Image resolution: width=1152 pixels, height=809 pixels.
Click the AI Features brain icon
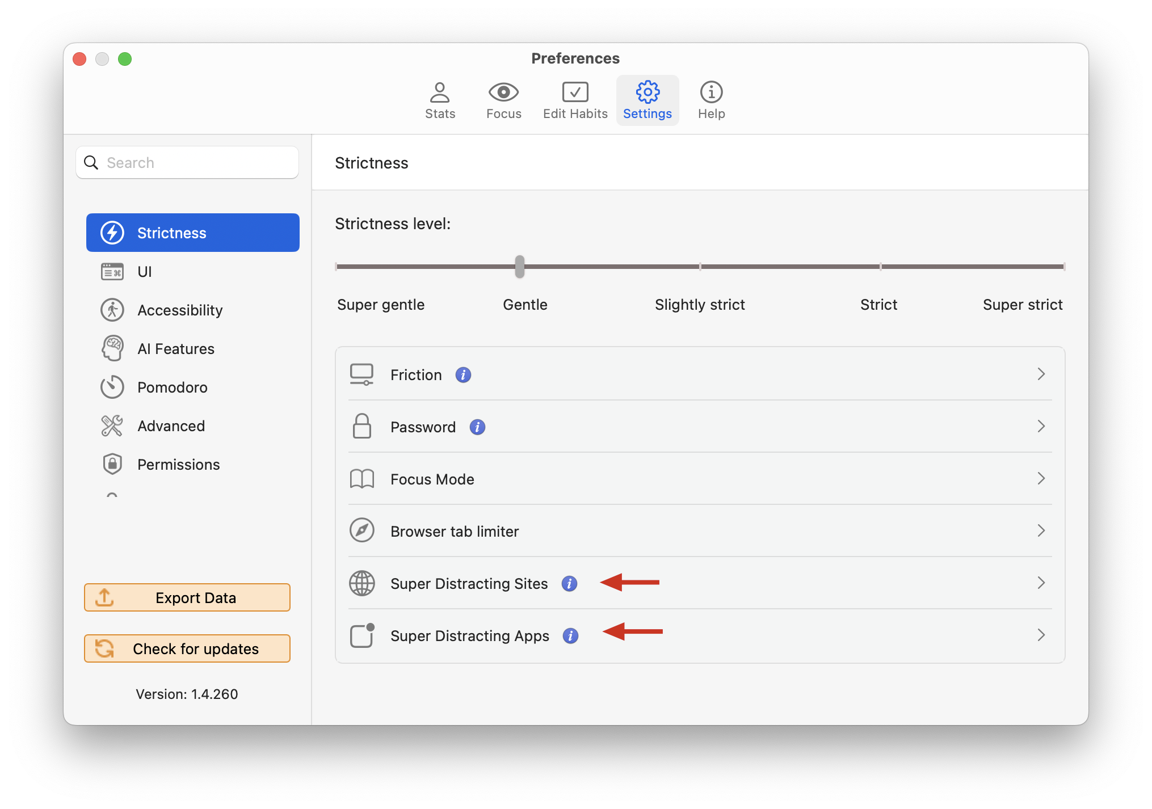coord(112,348)
